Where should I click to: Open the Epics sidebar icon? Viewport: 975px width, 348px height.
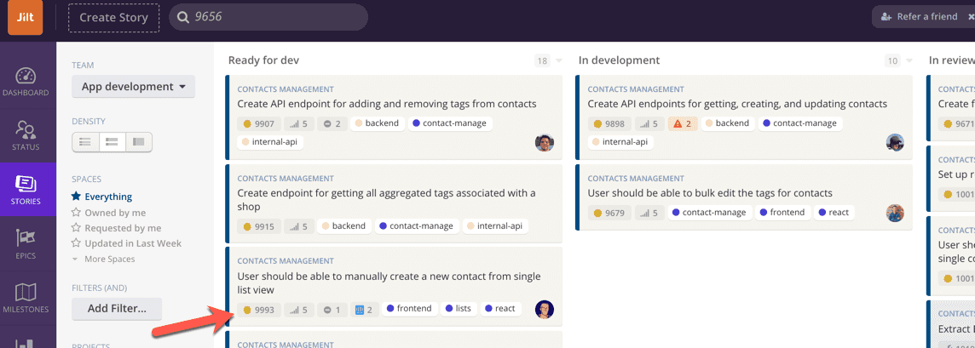pyautogui.click(x=26, y=243)
